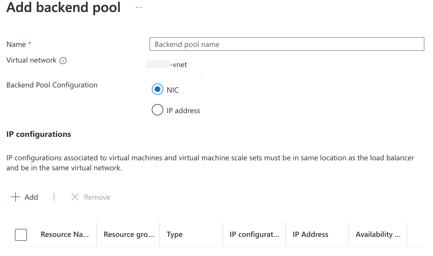Click the plus icon beside Add
The image size is (433, 256).
click(15, 197)
